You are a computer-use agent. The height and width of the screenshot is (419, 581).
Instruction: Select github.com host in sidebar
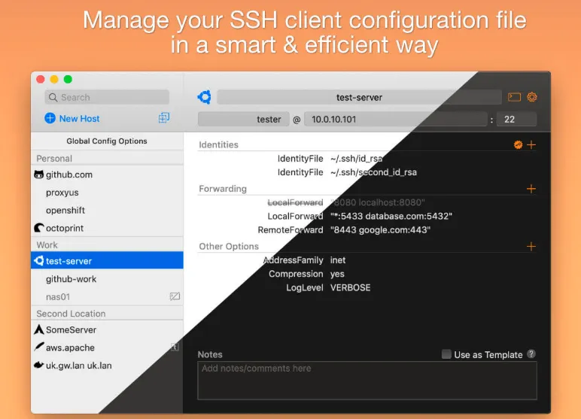[x=107, y=175]
